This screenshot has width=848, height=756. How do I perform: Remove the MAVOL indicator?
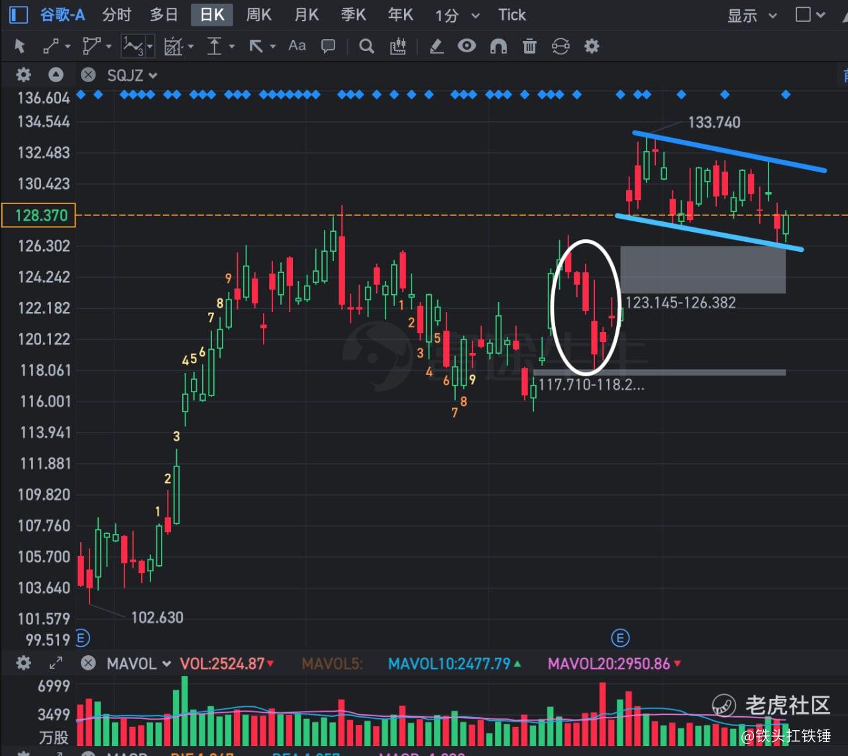tap(88, 663)
